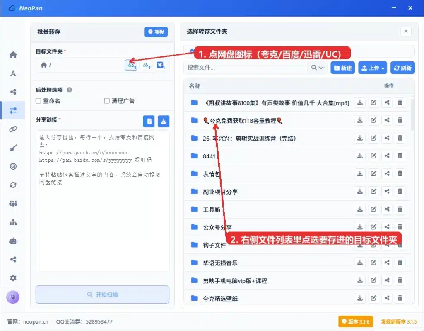Image resolution: width=424 pixels, height=331 pixels.
Task: Enable the 清理广告 checkbox
Action: tap(107, 101)
